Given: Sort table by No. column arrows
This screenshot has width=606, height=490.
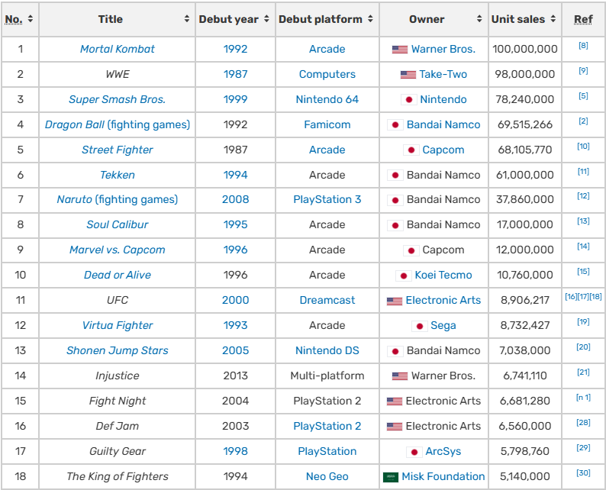Looking at the screenshot, I should point(31,19).
